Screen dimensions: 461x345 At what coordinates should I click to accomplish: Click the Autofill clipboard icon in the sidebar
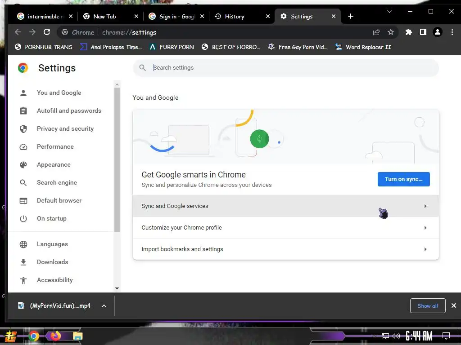pyautogui.click(x=23, y=111)
